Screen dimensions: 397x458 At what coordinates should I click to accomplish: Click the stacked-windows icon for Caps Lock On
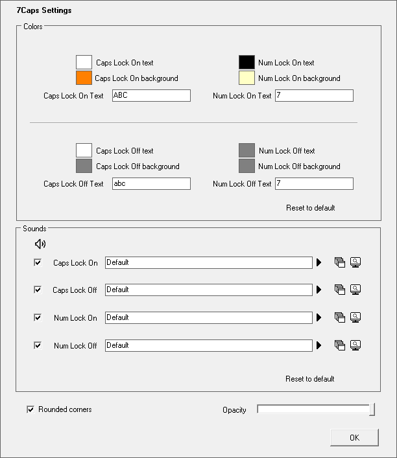pos(339,262)
